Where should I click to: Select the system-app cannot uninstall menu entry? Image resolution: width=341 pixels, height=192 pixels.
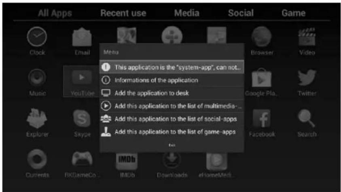172,67
